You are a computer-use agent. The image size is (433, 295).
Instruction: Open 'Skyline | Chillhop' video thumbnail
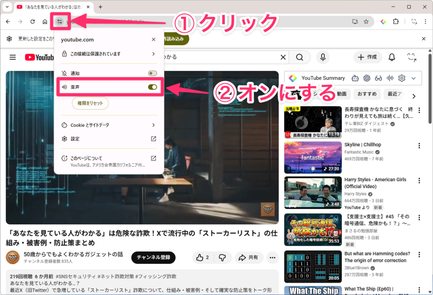tap(313, 157)
